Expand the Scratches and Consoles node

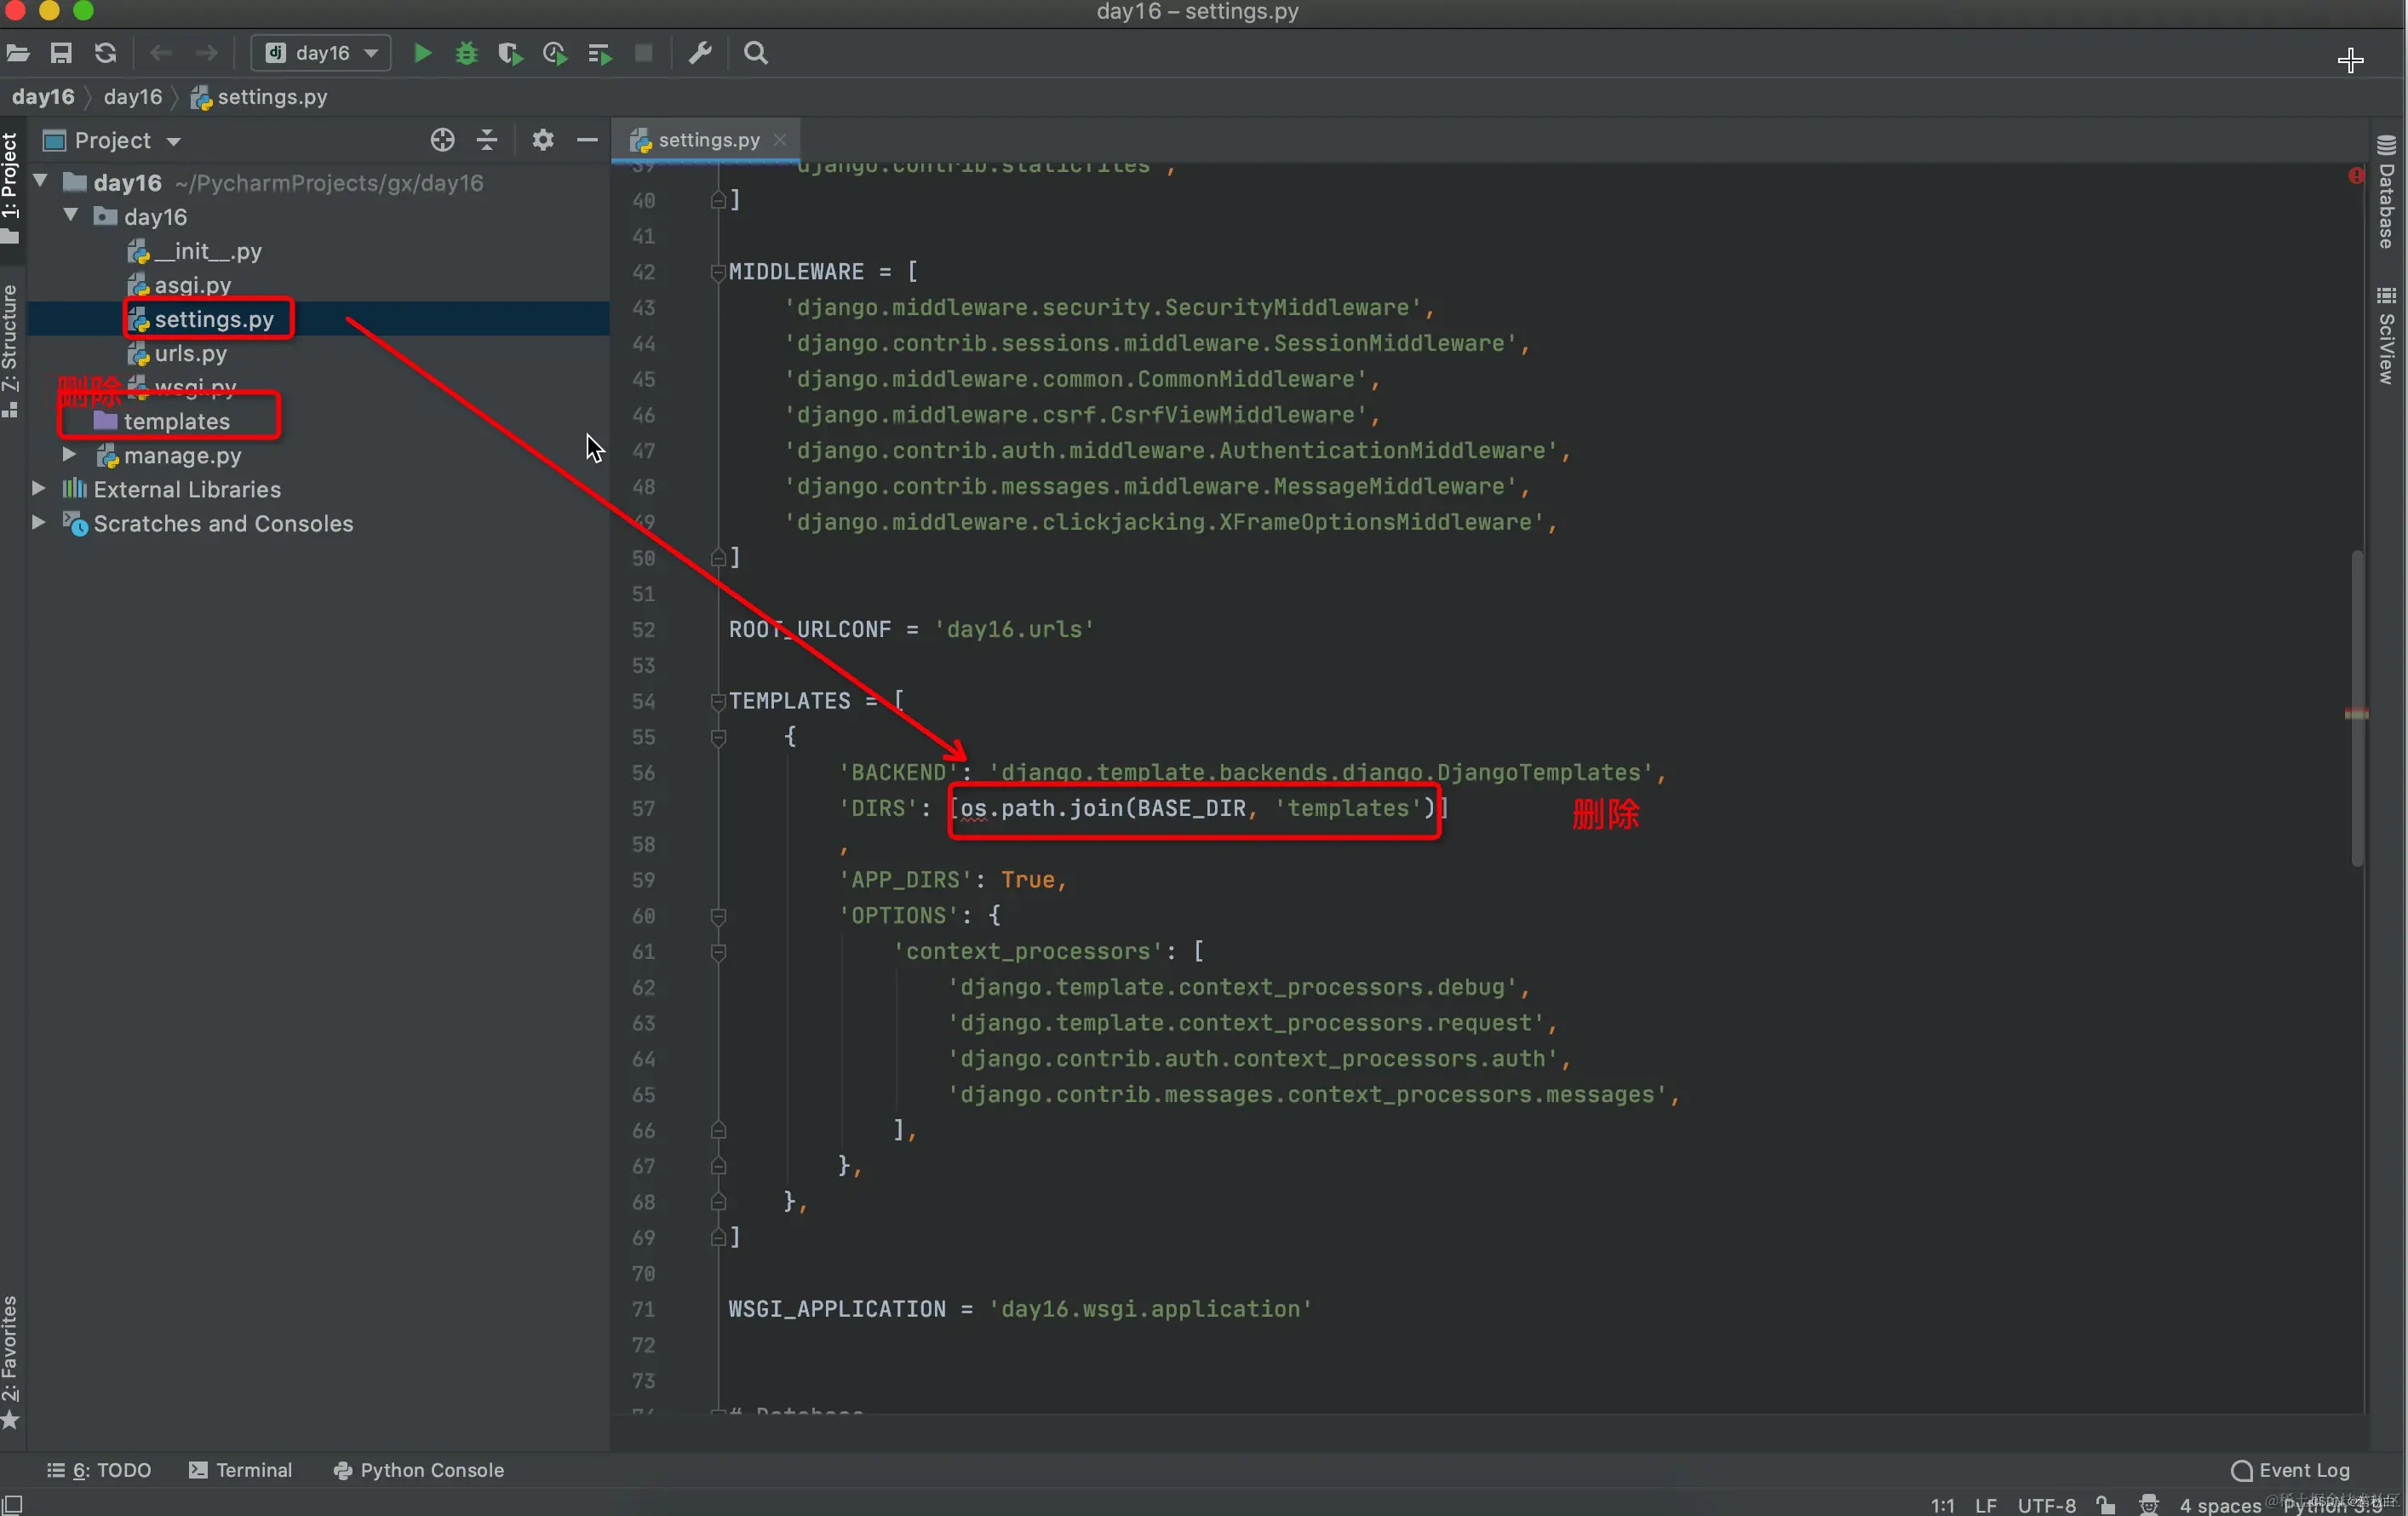click(x=38, y=523)
